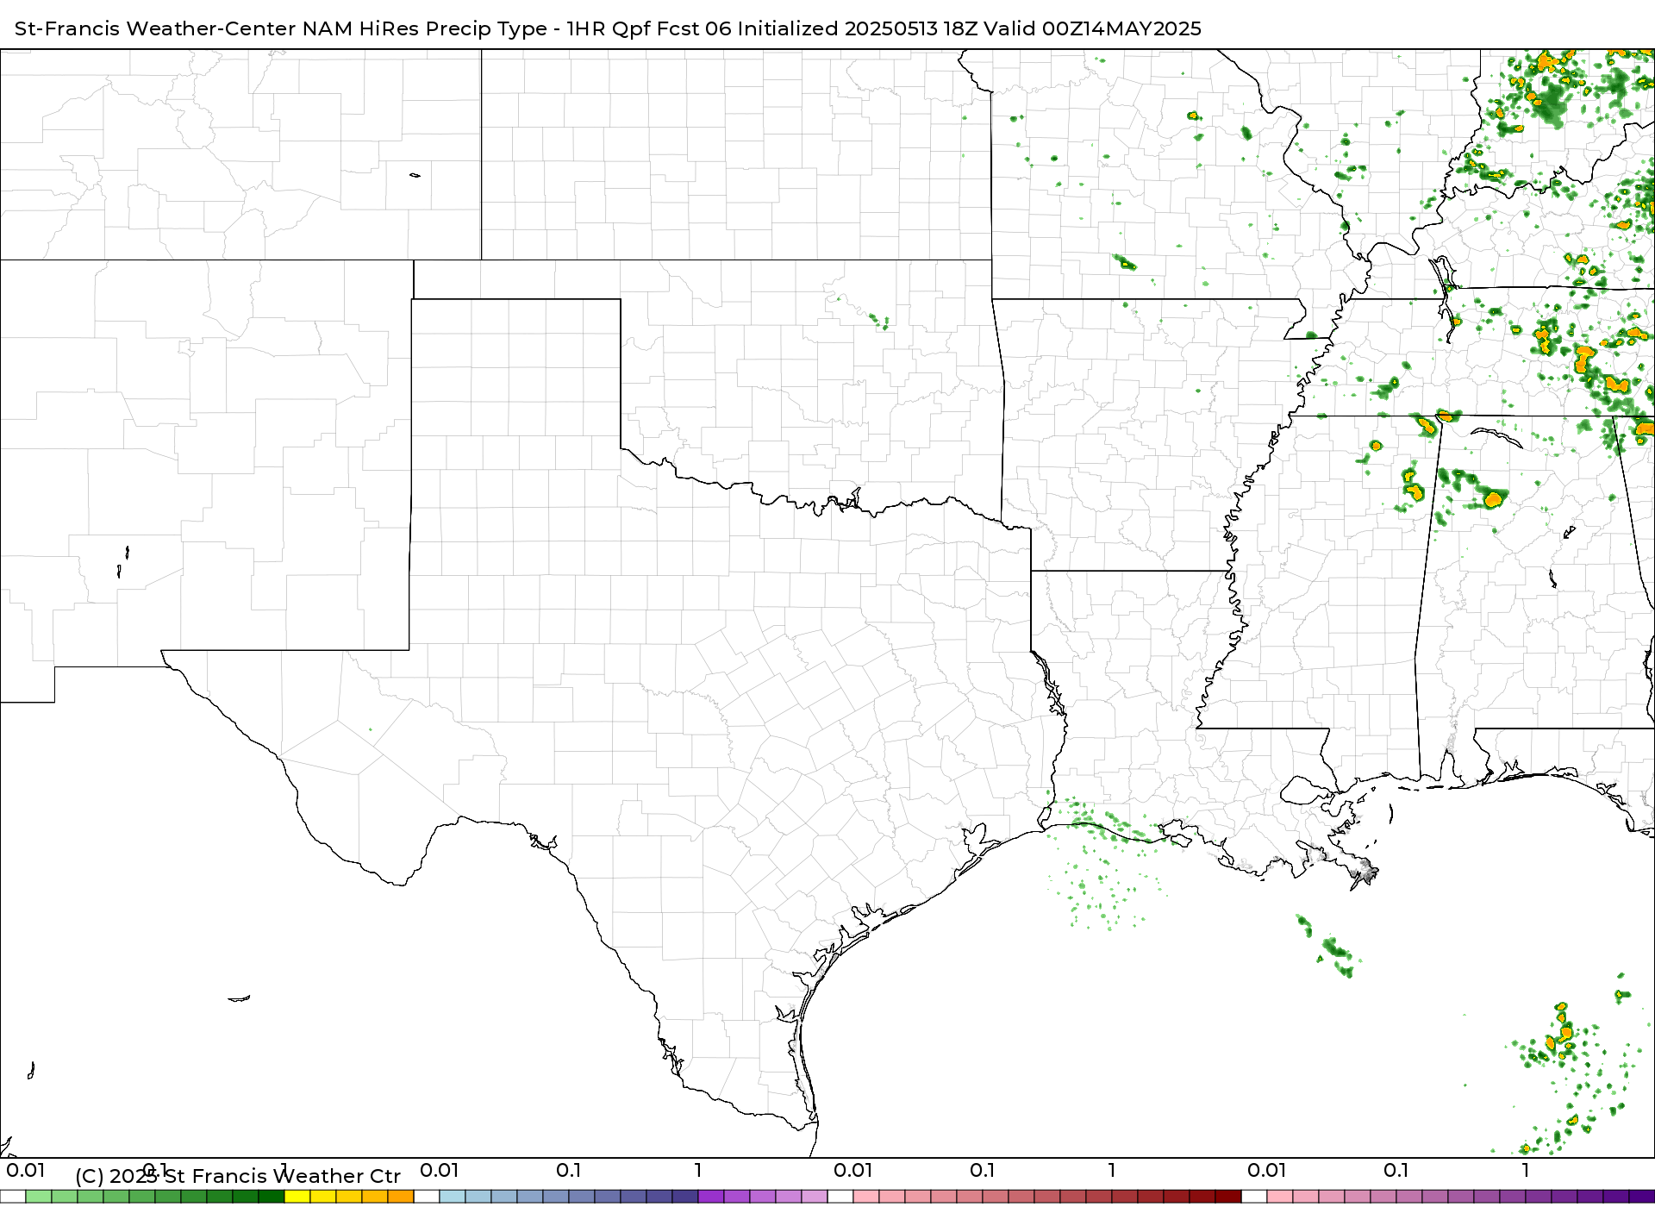Click the '(C) 2025 St Francis Weather Ctr' copyright text
Viewport: 1655px width, 1207px height.
[238, 1176]
